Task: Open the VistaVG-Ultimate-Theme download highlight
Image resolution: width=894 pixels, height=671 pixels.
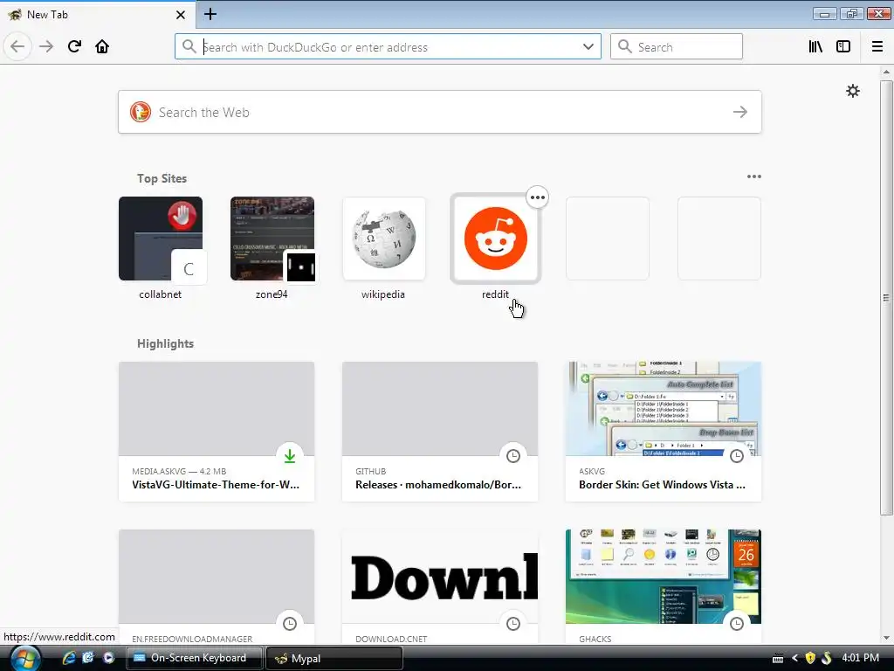Action: coord(217,432)
